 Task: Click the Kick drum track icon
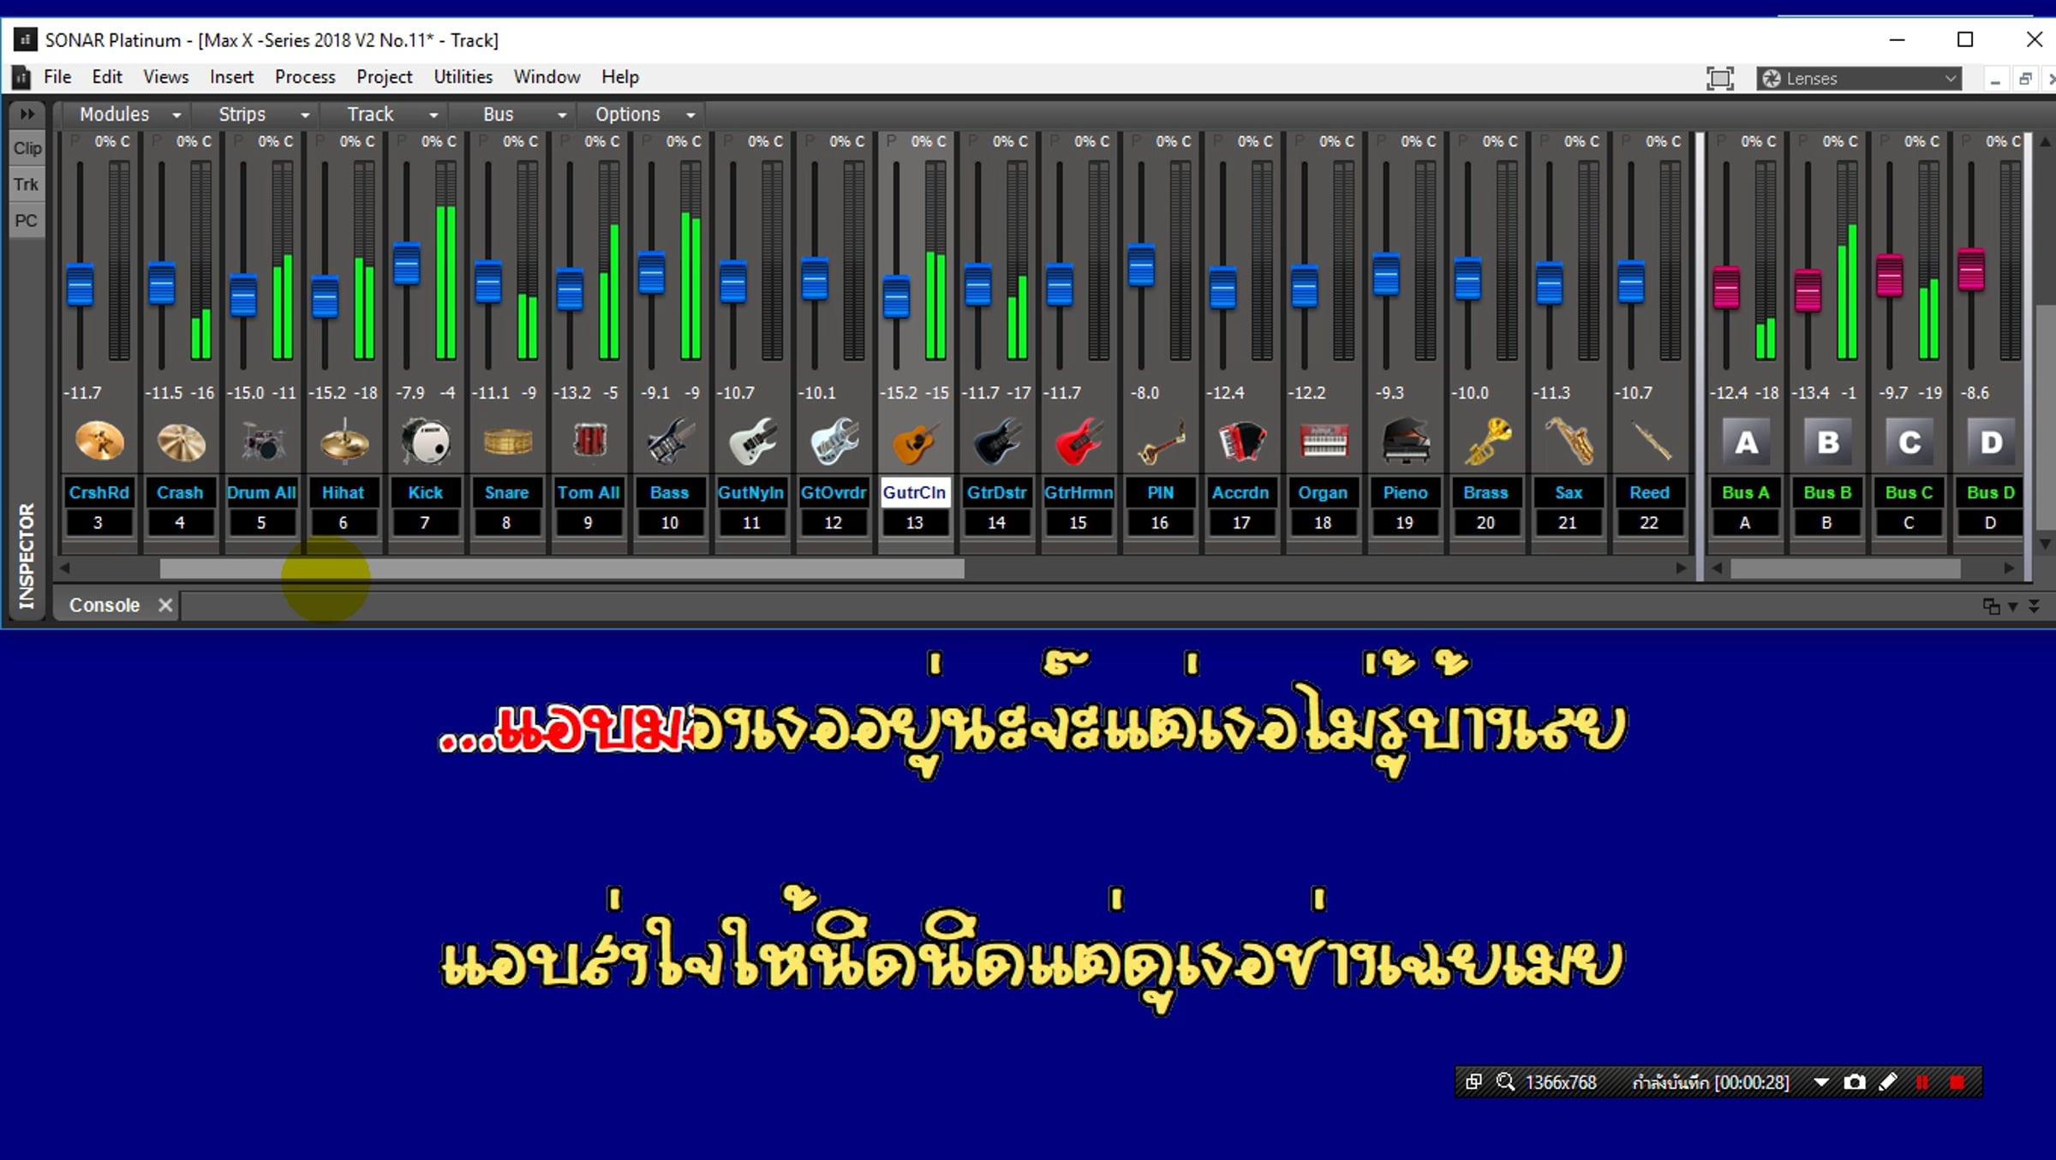[425, 443]
